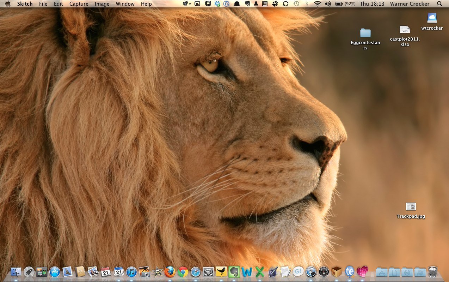Screen dimensions: 449x282
Task: Open Safari compass icon in Dock
Action: click(x=196, y=272)
